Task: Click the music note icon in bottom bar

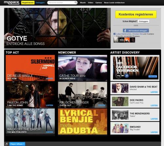Action: tap(7, 144)
